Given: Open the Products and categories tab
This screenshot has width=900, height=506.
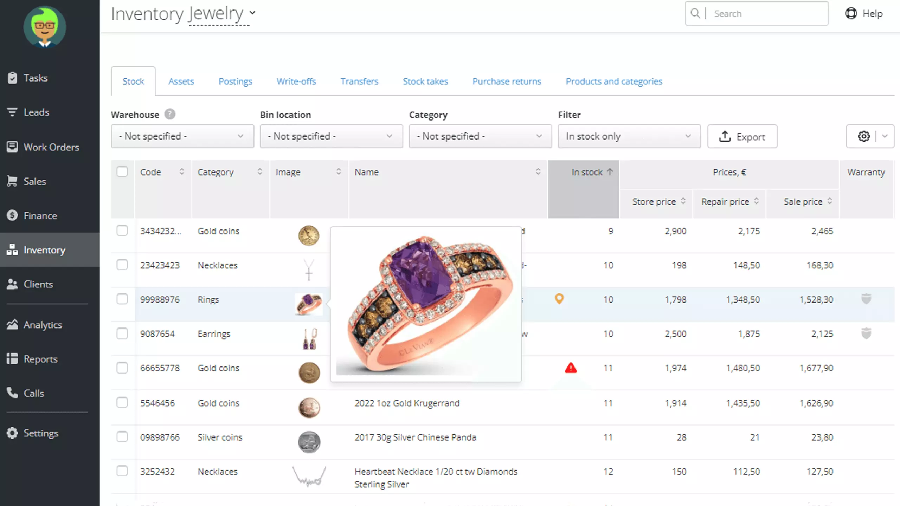Looking at the screenshot, I should pyautogui.click(x=614, y=81).
